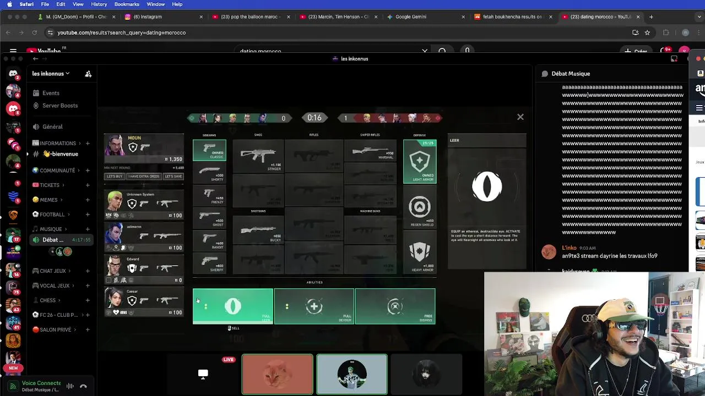Viewport: 705px width, 396px height.
Task: Select teammate Caesar card
Action: [144, 302]
